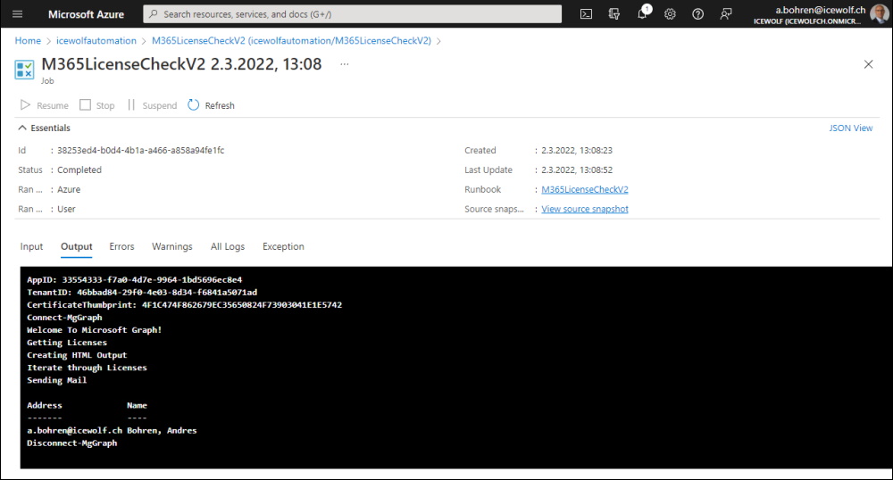
Task: Go to Home breadcrumb
Action: tap(28, 41)
